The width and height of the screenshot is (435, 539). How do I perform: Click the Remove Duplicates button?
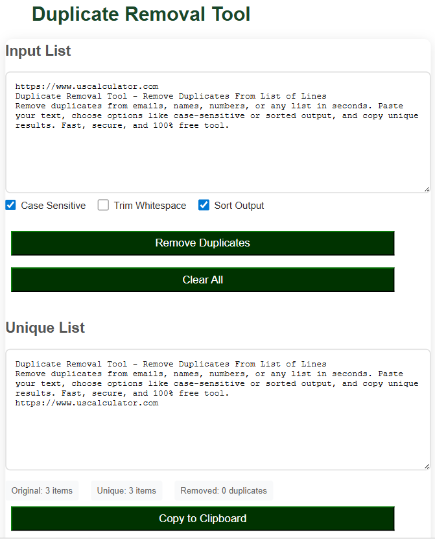203,243
